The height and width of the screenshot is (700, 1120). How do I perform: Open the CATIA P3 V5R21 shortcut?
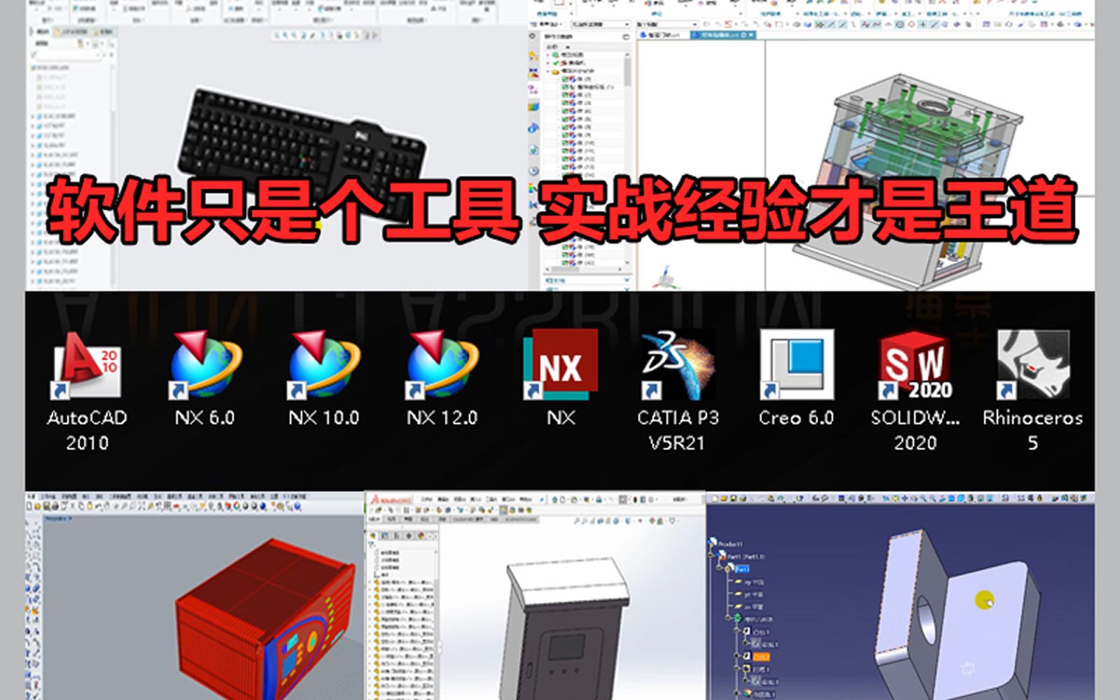tap(678, 390)
